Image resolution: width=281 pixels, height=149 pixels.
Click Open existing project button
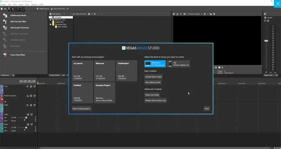pos(82,109)
